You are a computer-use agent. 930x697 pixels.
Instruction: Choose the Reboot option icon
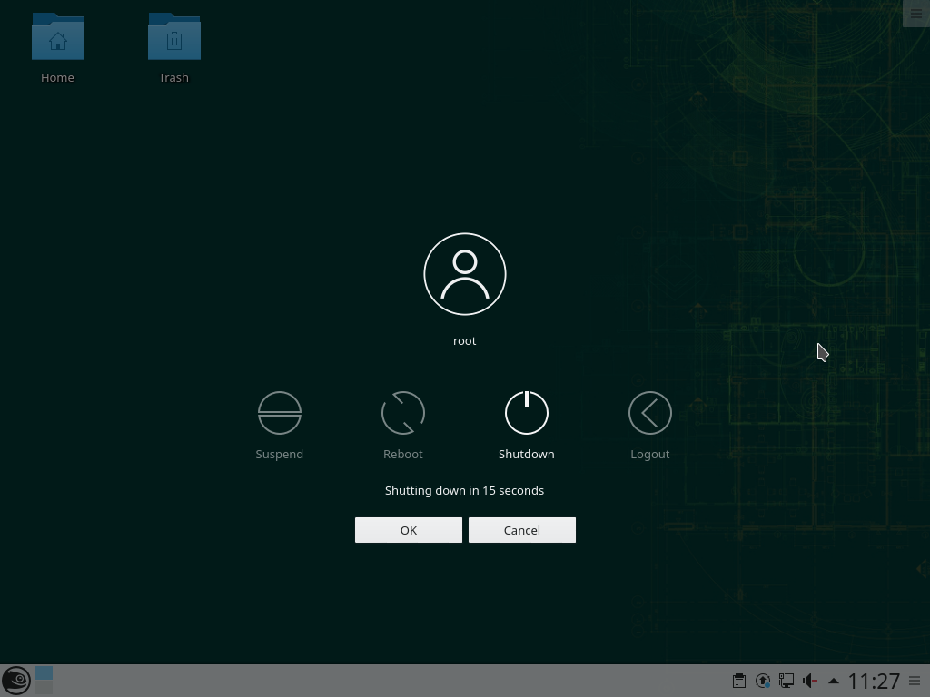[402, 413]
